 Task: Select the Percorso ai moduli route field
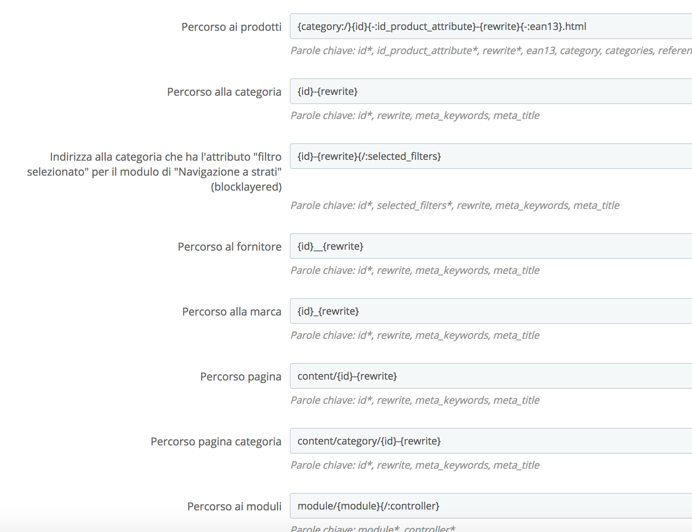[490, 506]
